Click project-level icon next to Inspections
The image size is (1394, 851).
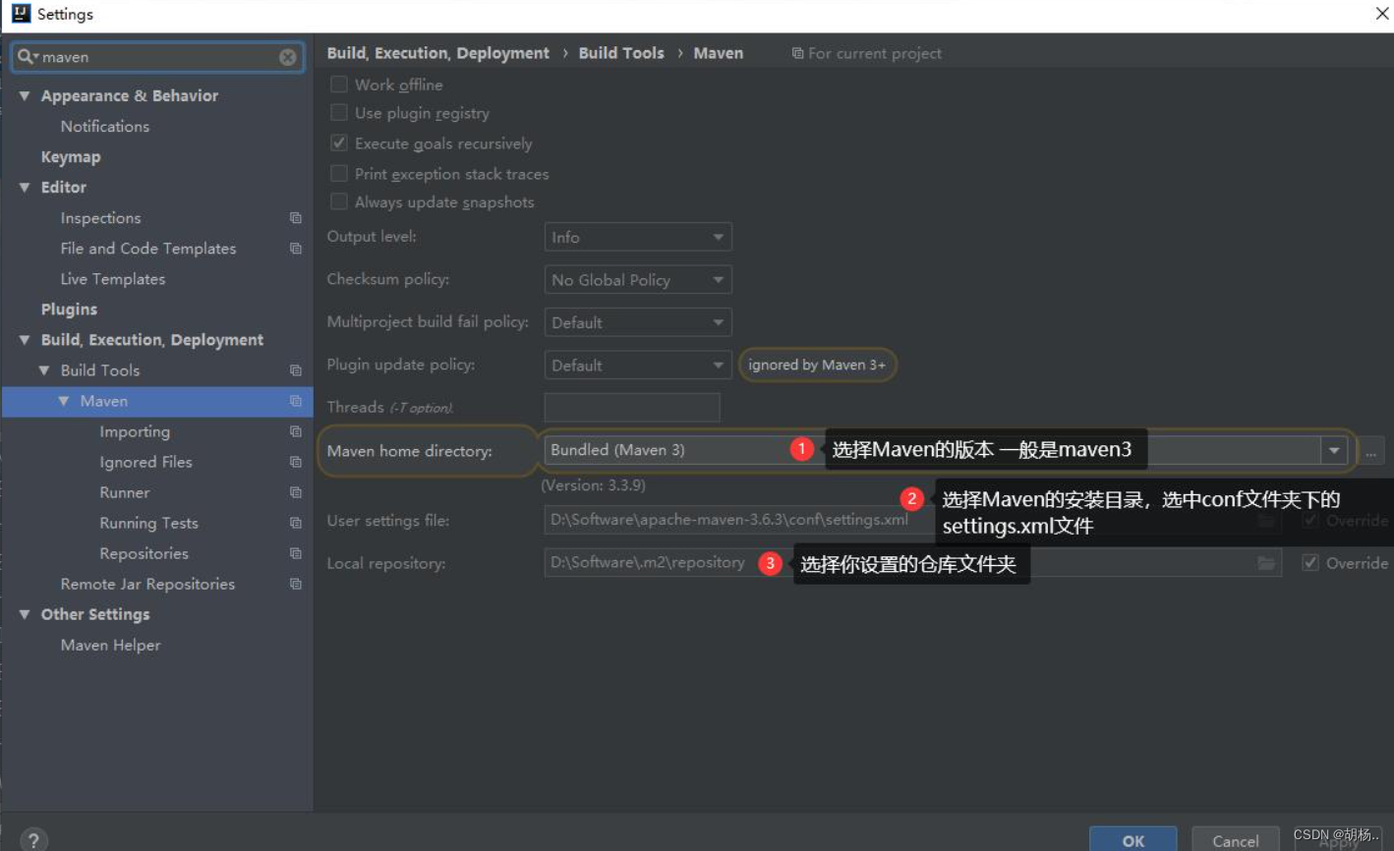pyautogui.click(x=295, y=218)
